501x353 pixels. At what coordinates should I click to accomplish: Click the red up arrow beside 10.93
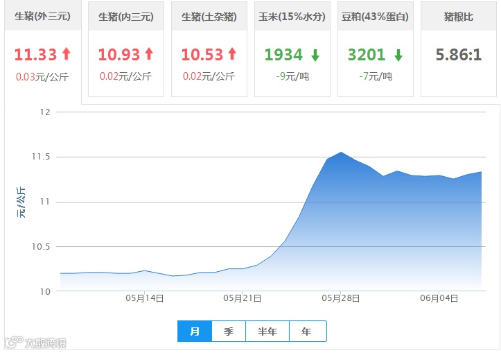(x=149, y=53)
